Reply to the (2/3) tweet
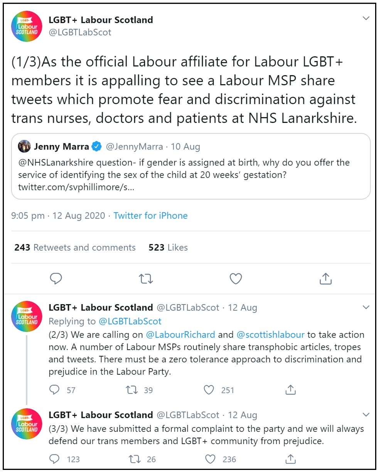Viewport: 379px width, 473px height. tap(54, 390)
